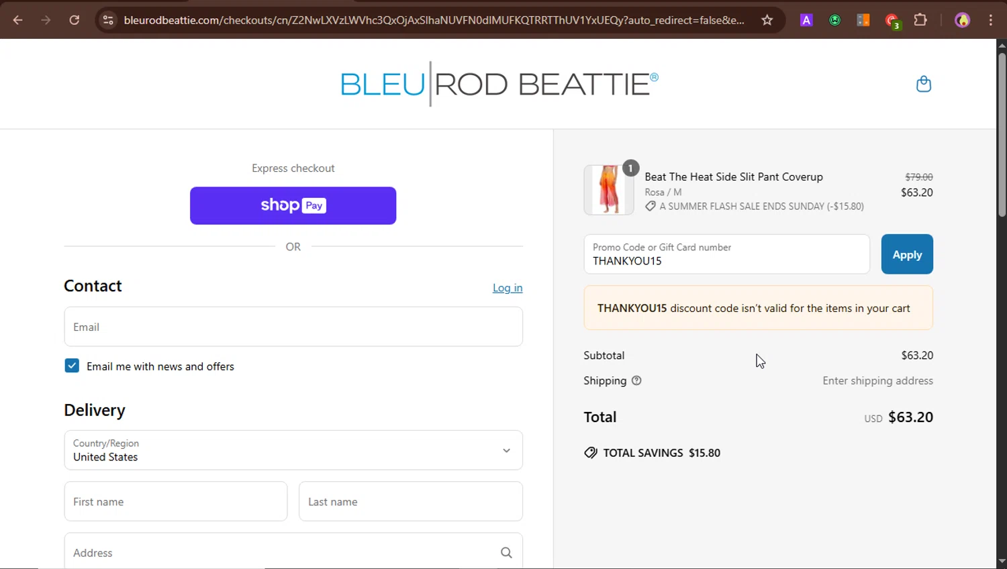Screen dimensions: 1007x569
Task: Apply the promo code
Action: tap(907, 254)
